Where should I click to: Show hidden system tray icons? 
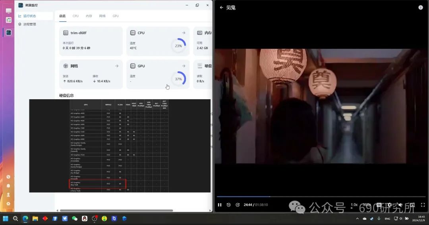[x=357, y=218]
